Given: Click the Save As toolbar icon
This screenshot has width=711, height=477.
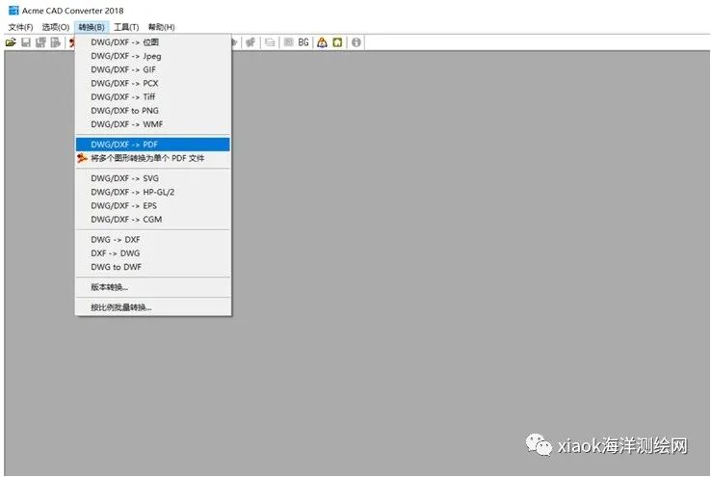Looking at the screenshot, I should tap(40, 42).
